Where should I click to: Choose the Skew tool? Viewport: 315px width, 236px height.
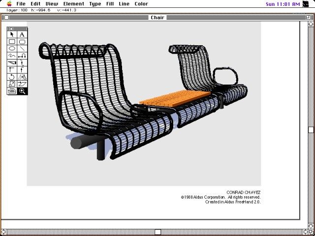coord(22,84)
